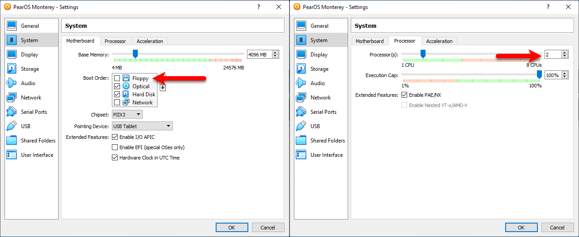Open Display icon in left window sidebar

coord(12,54)
